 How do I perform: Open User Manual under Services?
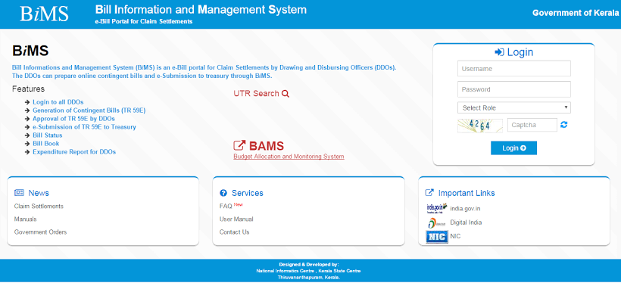pyautogui.click(x=236, y=219)
